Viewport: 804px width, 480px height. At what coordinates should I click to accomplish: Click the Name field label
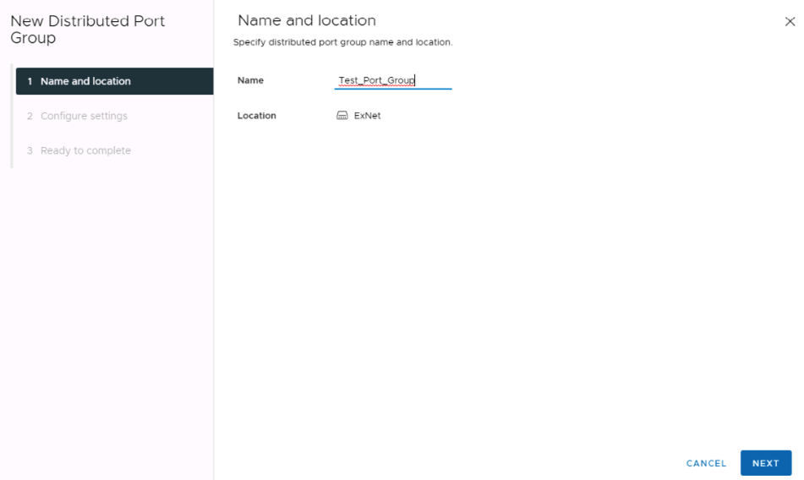tap(250, 80)
